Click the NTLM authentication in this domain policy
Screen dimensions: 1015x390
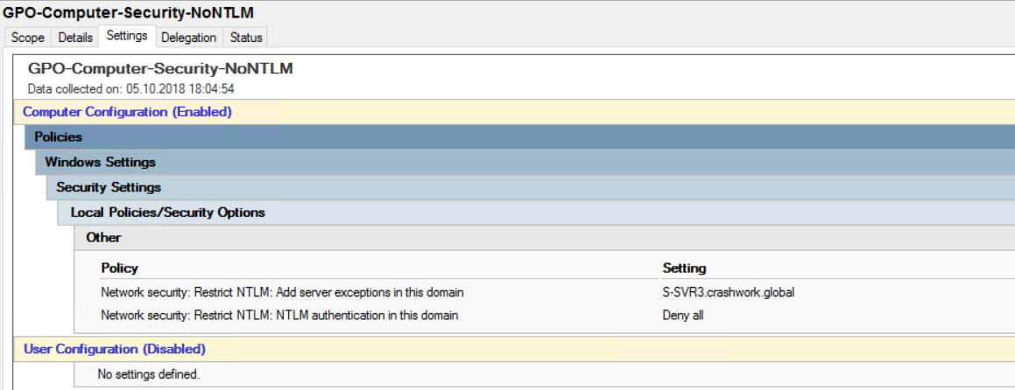(279, 316)
